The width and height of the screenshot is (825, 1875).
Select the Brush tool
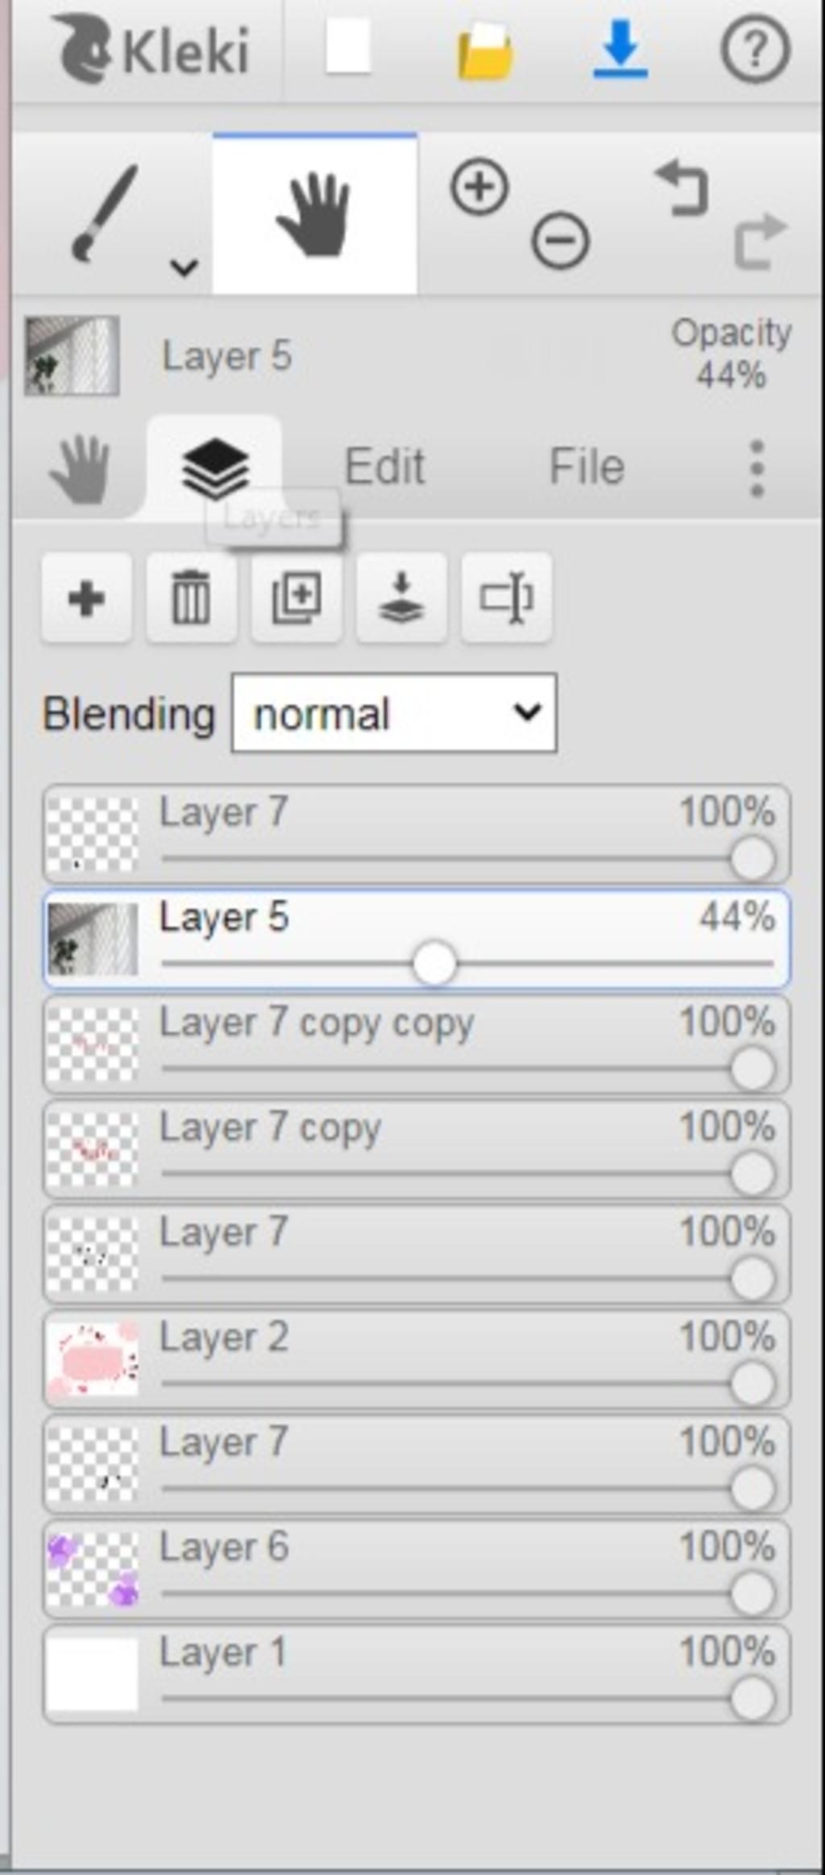(x=105, y=214)
